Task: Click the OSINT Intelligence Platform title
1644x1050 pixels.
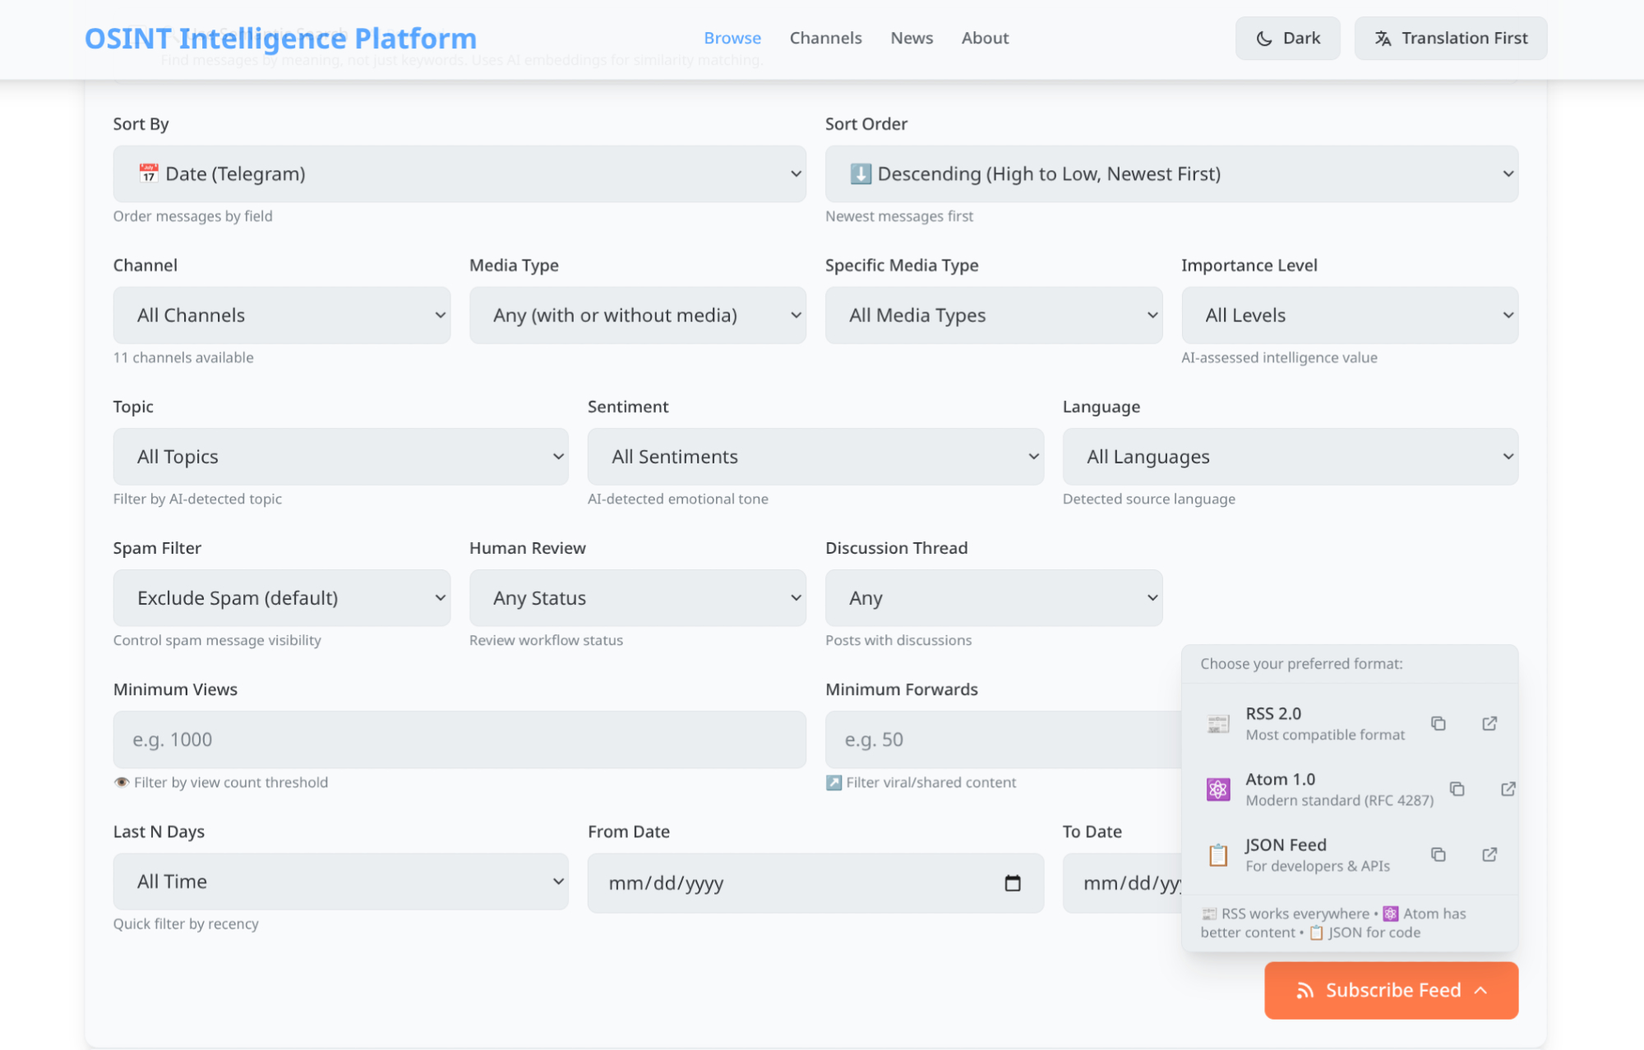Action: (x=280, y=38)
